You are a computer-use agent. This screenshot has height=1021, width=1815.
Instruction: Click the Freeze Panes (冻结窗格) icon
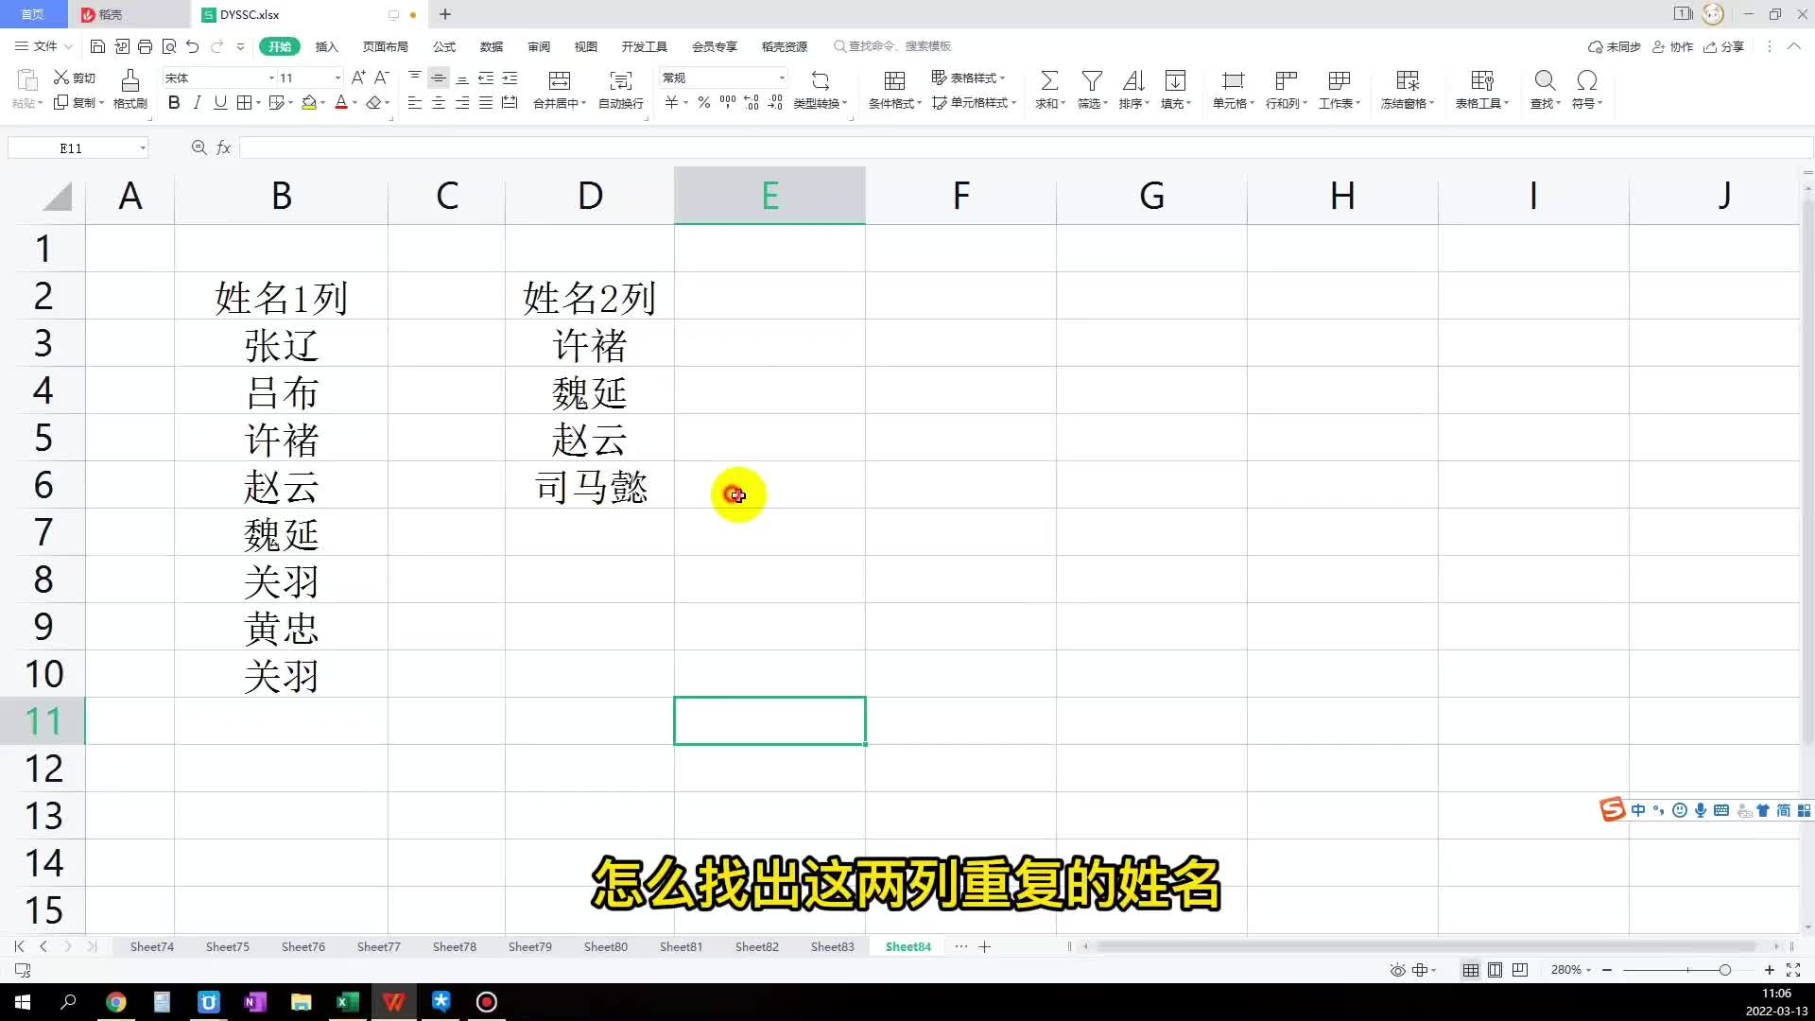[x=1407, y=81]
